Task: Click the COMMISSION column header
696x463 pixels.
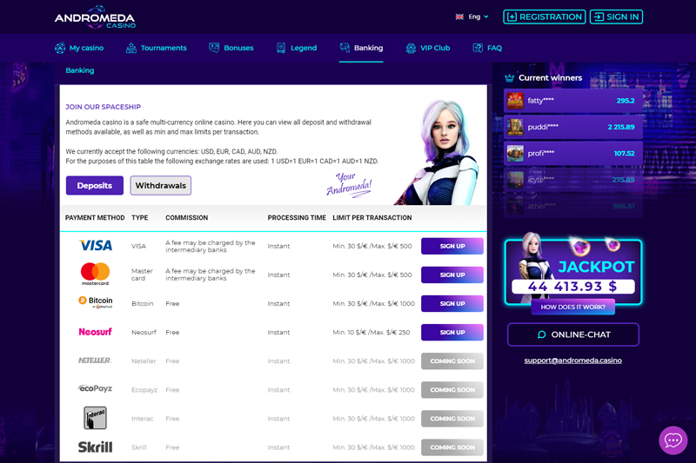Action: pyautogui.click(x=186, y=217)
